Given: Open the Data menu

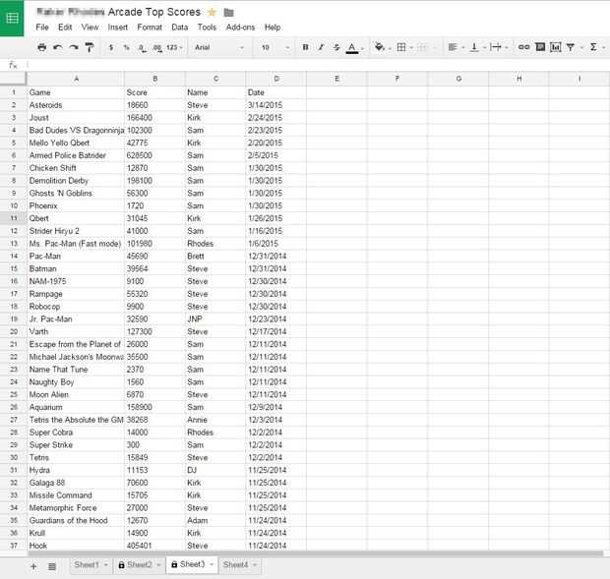Looking at the screenshot, I should click(x=180, y=28).
